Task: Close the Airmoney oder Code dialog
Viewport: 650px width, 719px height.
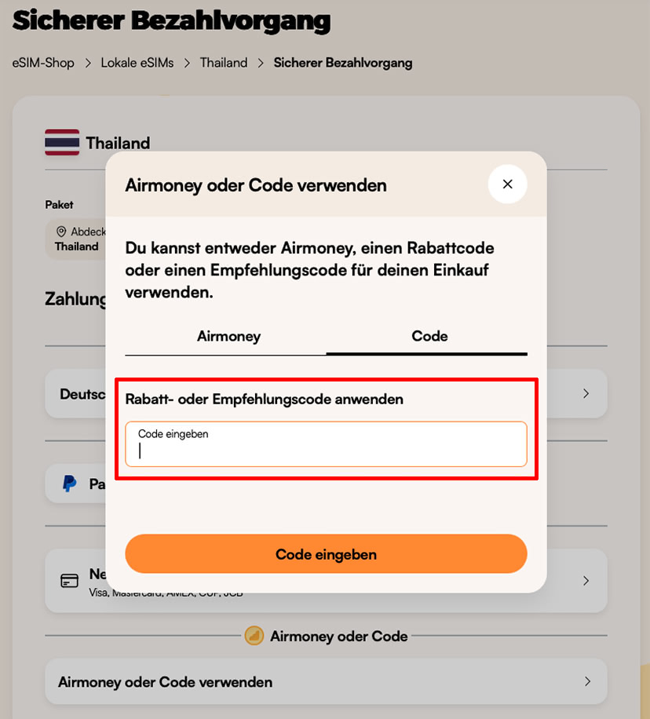Action: pos(507,184)
